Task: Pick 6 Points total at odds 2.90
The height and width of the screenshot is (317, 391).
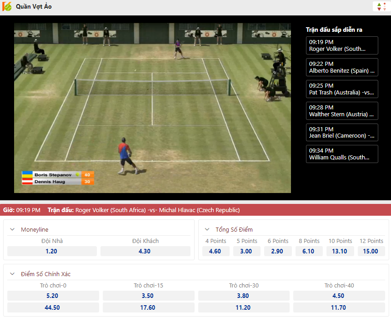Action: (277, 251)
